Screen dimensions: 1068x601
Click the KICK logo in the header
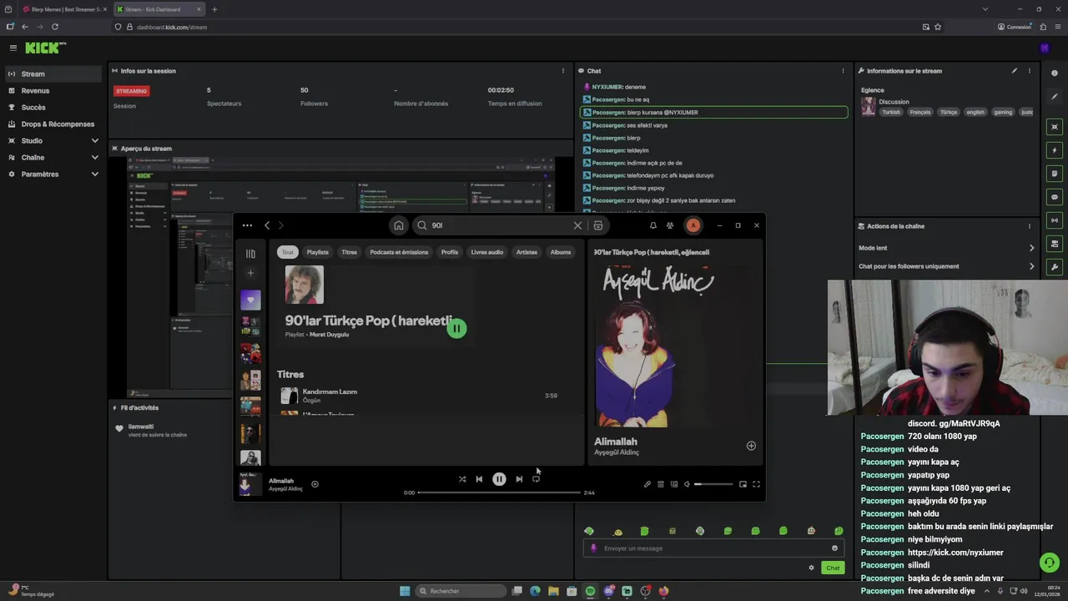[x=45, y=48]
